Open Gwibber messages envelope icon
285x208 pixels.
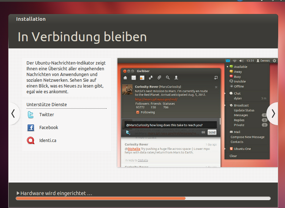(134, 78)
